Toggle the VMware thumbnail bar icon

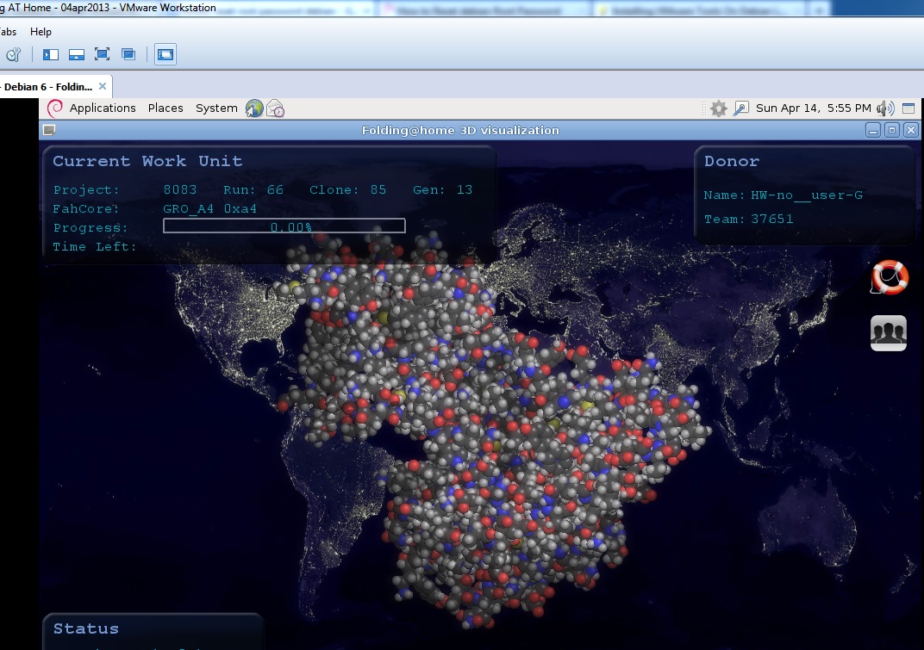point(77,55)
